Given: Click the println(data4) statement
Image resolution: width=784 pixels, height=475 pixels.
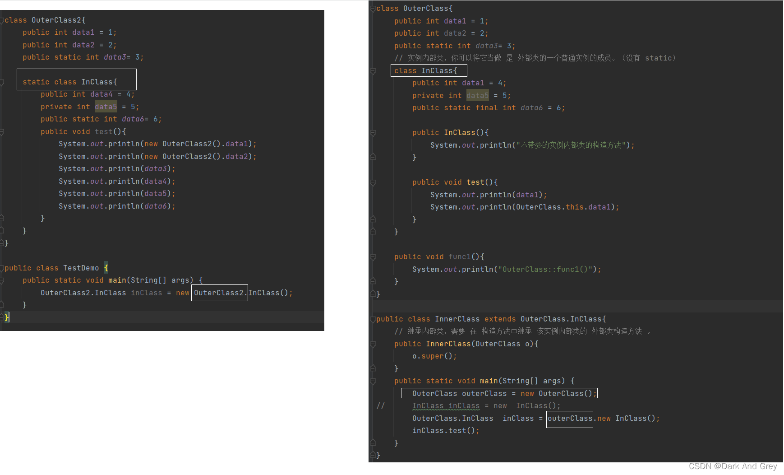Looking at the screenshot, I should 117,182.
